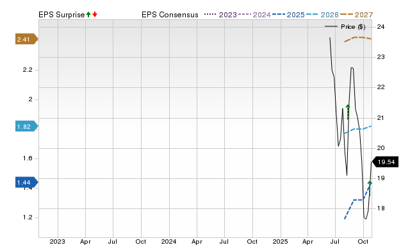The width and height of the screenshot is (410, 245).
Task: Select the 2026 consensus legend entry
Action: (x=322, y=15)
